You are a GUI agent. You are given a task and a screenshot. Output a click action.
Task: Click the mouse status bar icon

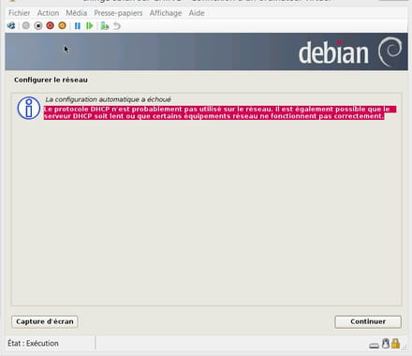[386, 343]
